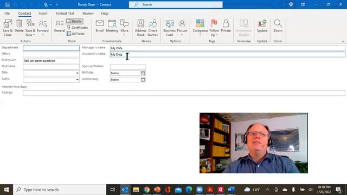Open Zoom app from taskbar
The image size is (347, 195).
[x=200, y=190]
